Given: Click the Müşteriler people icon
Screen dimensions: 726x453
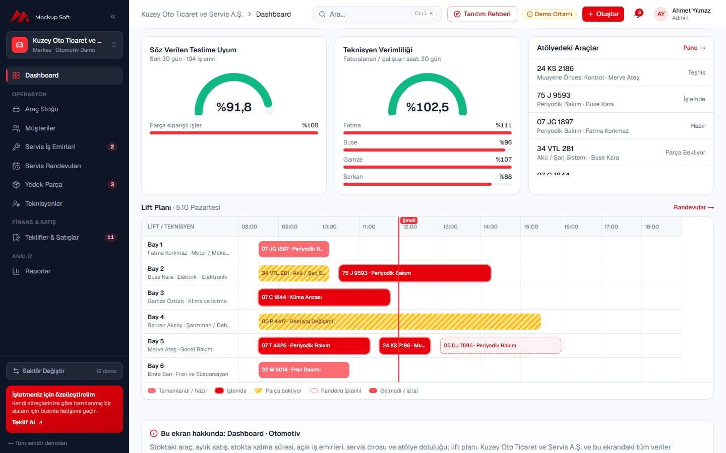Looking at the screenshot, I should [x=16, y=128].
